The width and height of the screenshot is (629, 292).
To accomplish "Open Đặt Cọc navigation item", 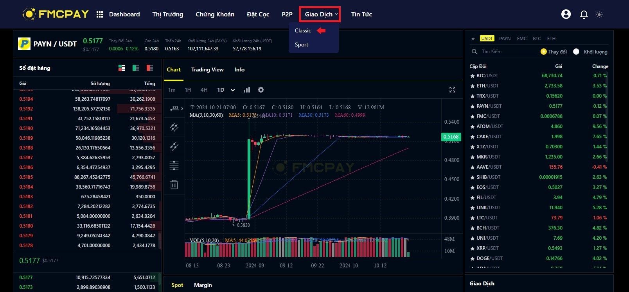I will pyautogui.click(x=258, y=14).
